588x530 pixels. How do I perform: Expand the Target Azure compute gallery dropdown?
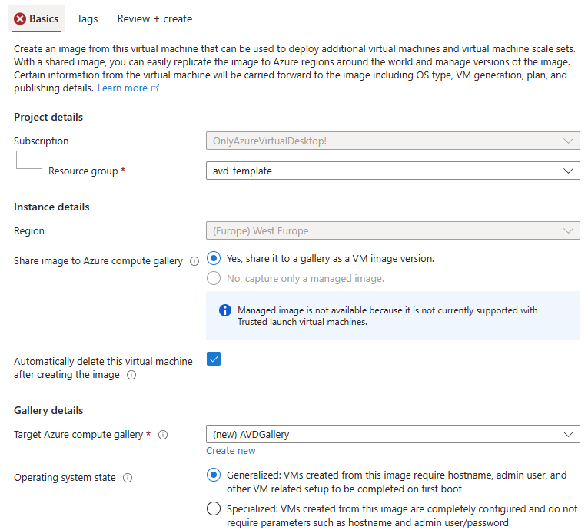pos(393,435)
